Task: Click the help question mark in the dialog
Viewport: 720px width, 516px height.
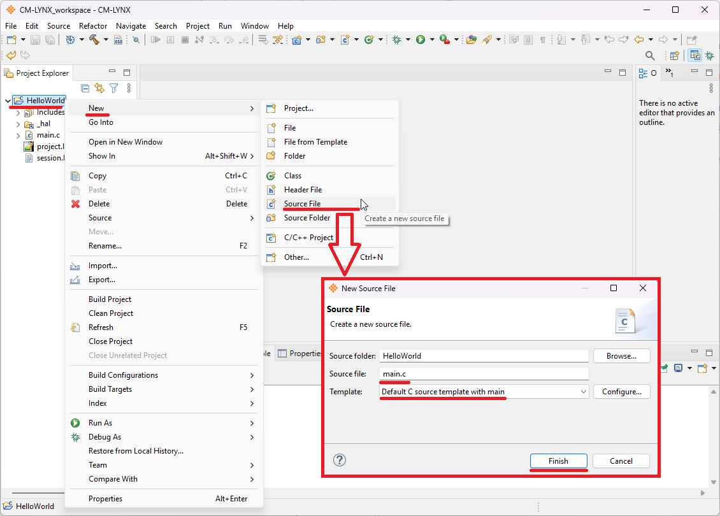Action: coord(340,460)
